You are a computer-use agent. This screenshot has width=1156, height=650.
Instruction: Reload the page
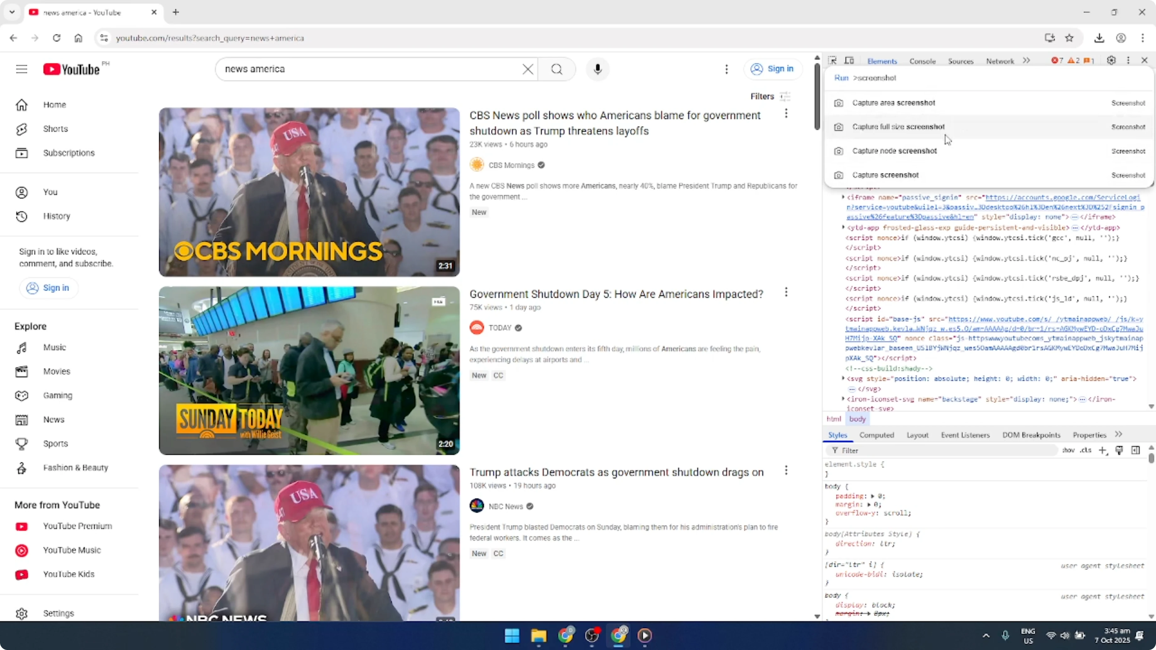pos(57,38)
